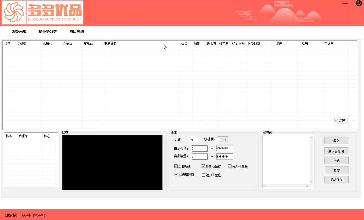Click the 店铺ID column header
Screen dimensions: 364x220
pyautogui.click(x=72, y=44)
